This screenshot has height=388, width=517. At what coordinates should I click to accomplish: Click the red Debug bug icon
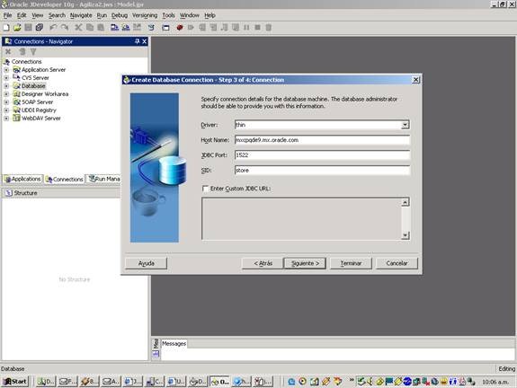(180, 28)
